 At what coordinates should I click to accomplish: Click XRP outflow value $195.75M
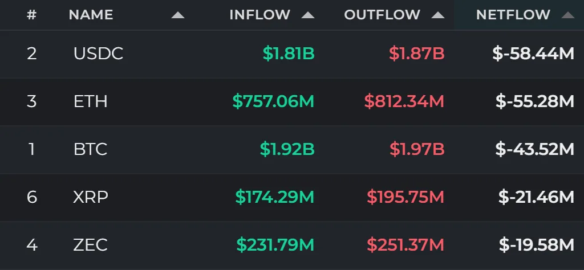coord(405,197)
